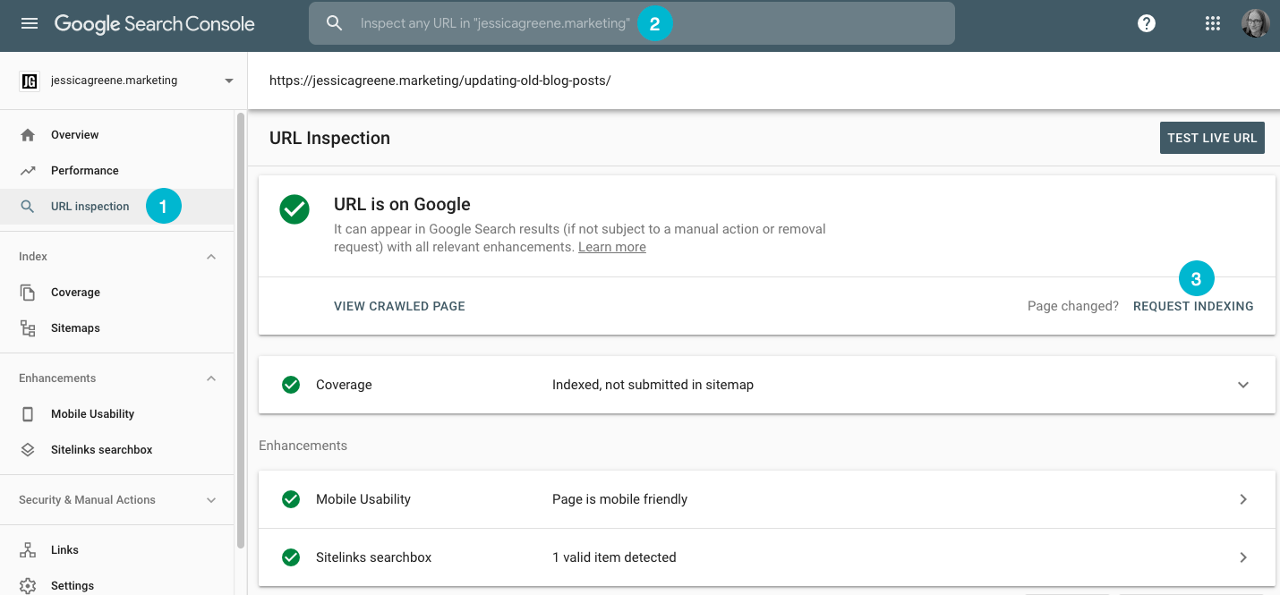Click the green check beside URL is on Google
The width and height of the screenshot is (1280, 595).
click(x=294, y=210)
